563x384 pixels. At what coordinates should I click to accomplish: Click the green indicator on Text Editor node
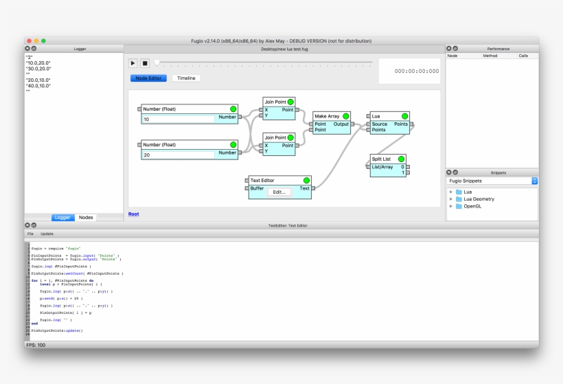coord(306,180)
